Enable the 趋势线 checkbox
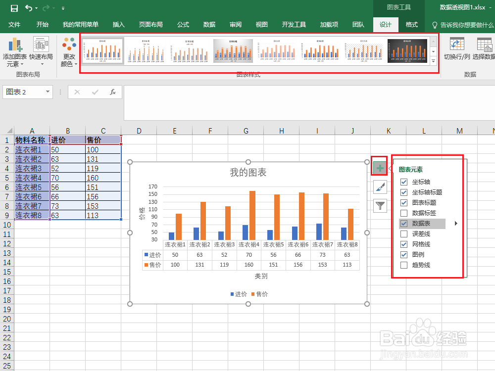The width and height of the screenshot is (495, 371). pos(404,265)
